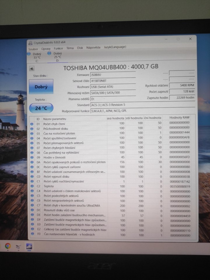Click status icon of row C0 vypnutí disku
This screenshot has width=210, height=280.
point(32,177)
